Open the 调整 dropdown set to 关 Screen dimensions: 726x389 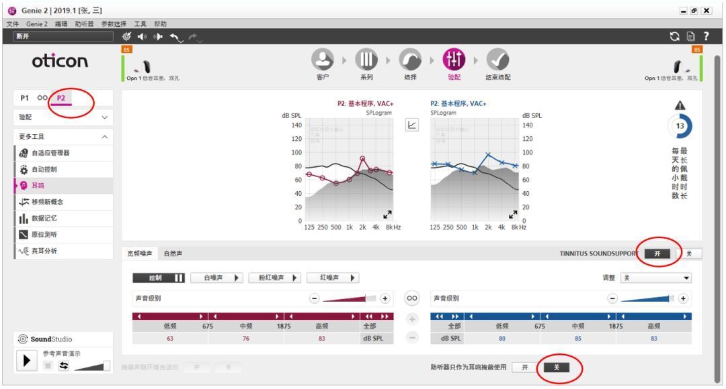pyautogui.click(x=657, y=278)
